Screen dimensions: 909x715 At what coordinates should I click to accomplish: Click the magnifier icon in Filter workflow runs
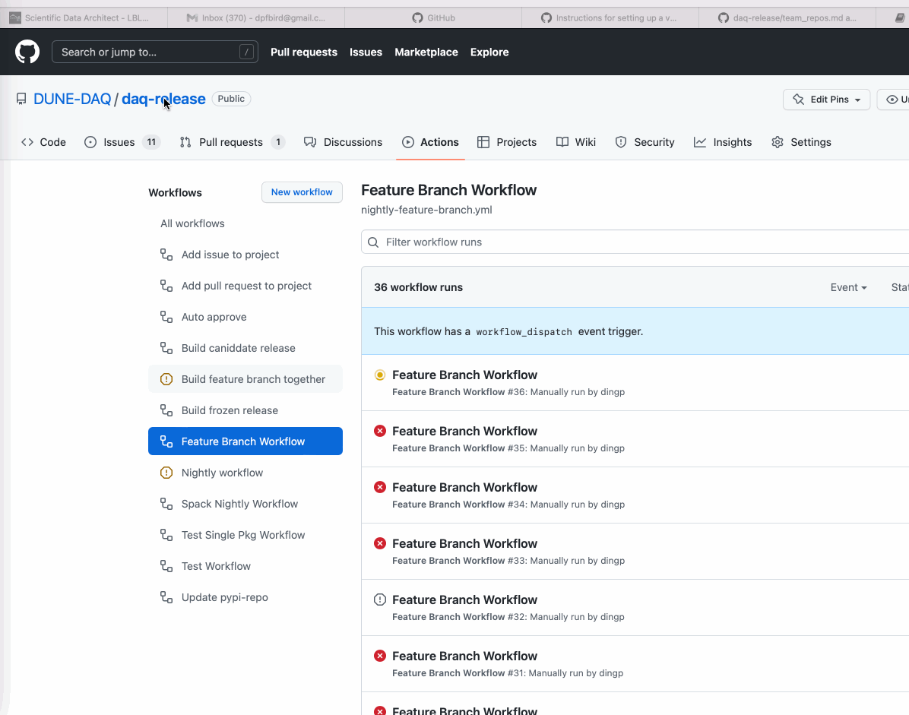pyautogui.click(x=373, y=242)
